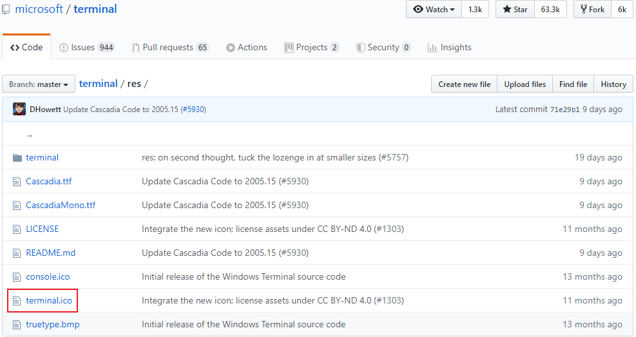Open terminal repository title link
The width and height of the screenshot is (636, 337).
point(95,9)
